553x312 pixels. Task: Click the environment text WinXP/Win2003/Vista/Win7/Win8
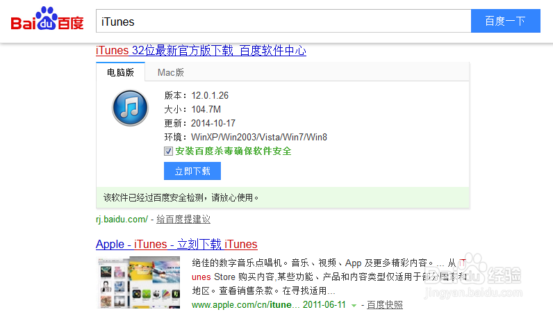tap(259, 137)
